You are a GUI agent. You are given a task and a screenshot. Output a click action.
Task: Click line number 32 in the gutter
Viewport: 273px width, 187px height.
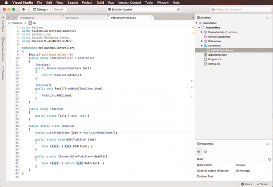tap(17, 133)
